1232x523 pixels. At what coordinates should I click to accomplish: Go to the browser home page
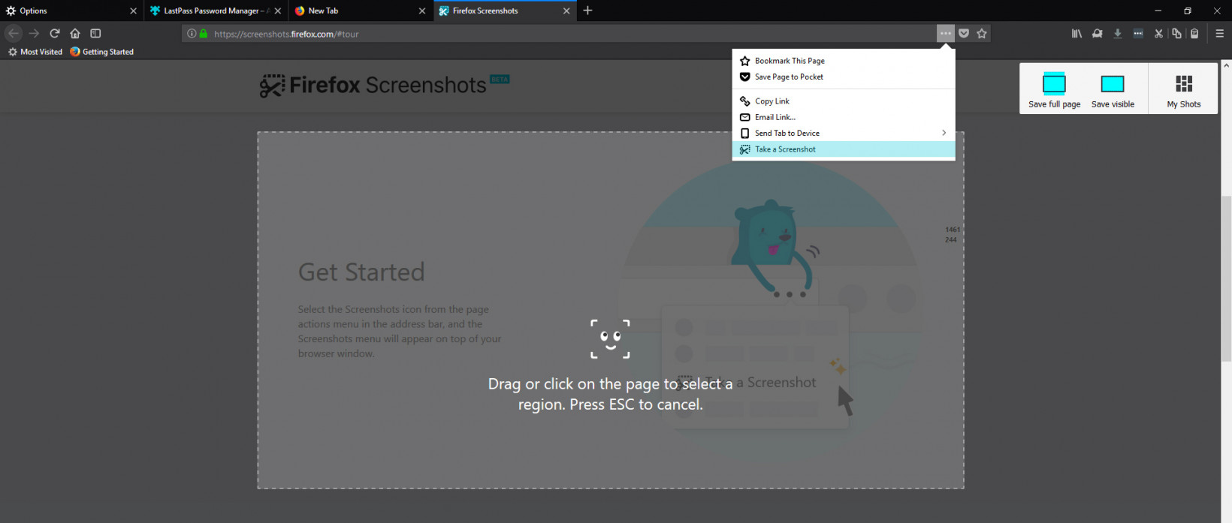[x=75, y=33]
